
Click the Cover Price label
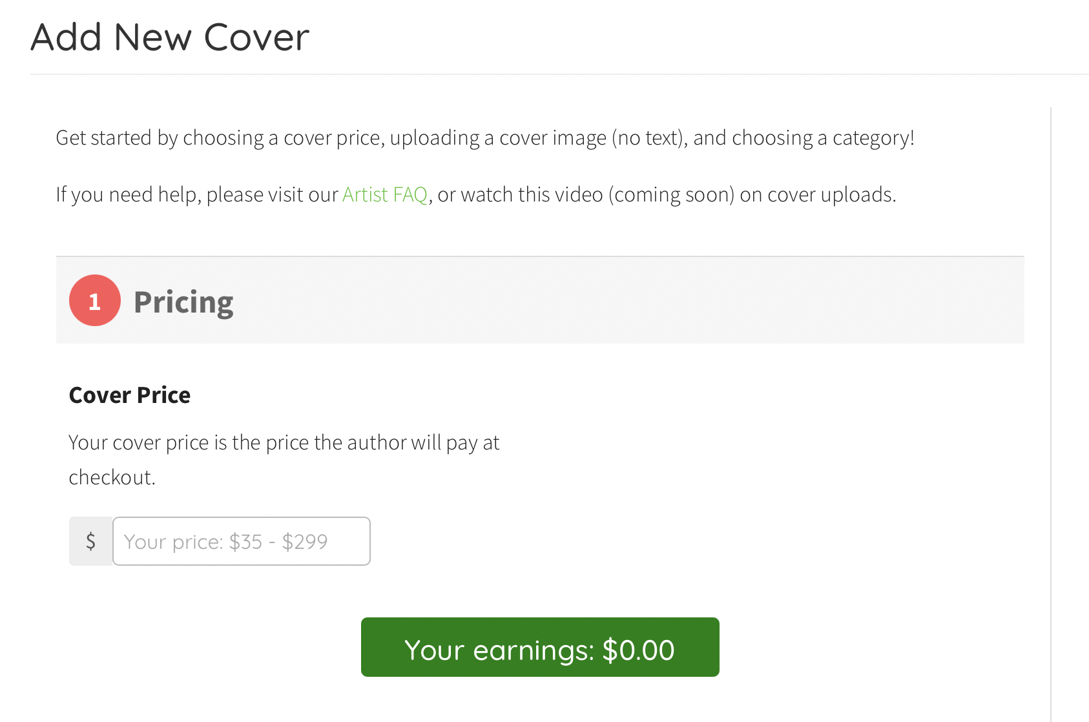tap(130, 395)
